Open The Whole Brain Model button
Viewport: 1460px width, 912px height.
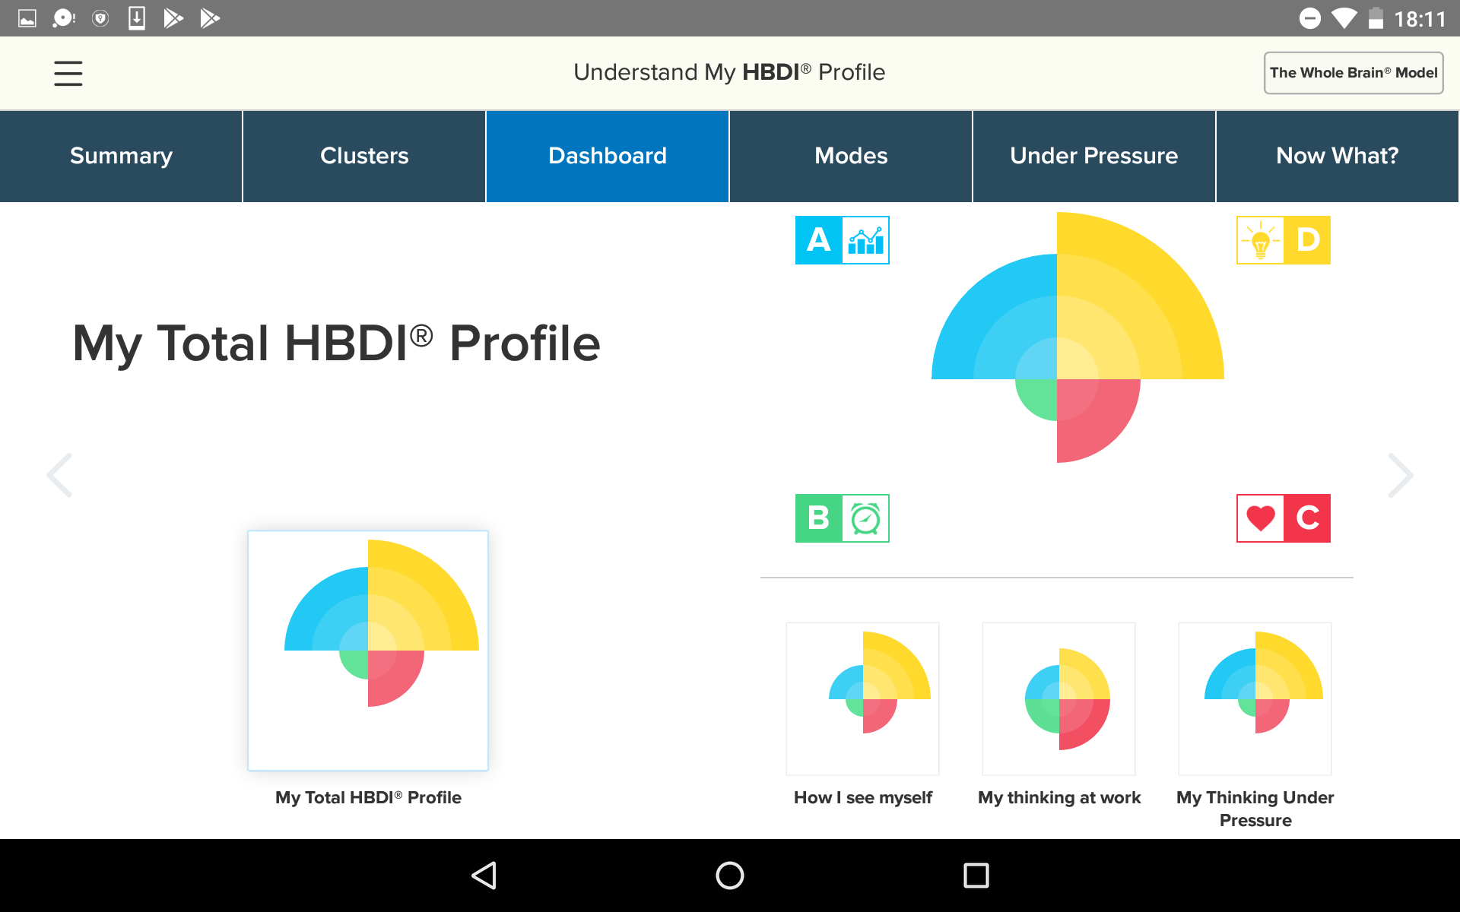point(1354,73)
